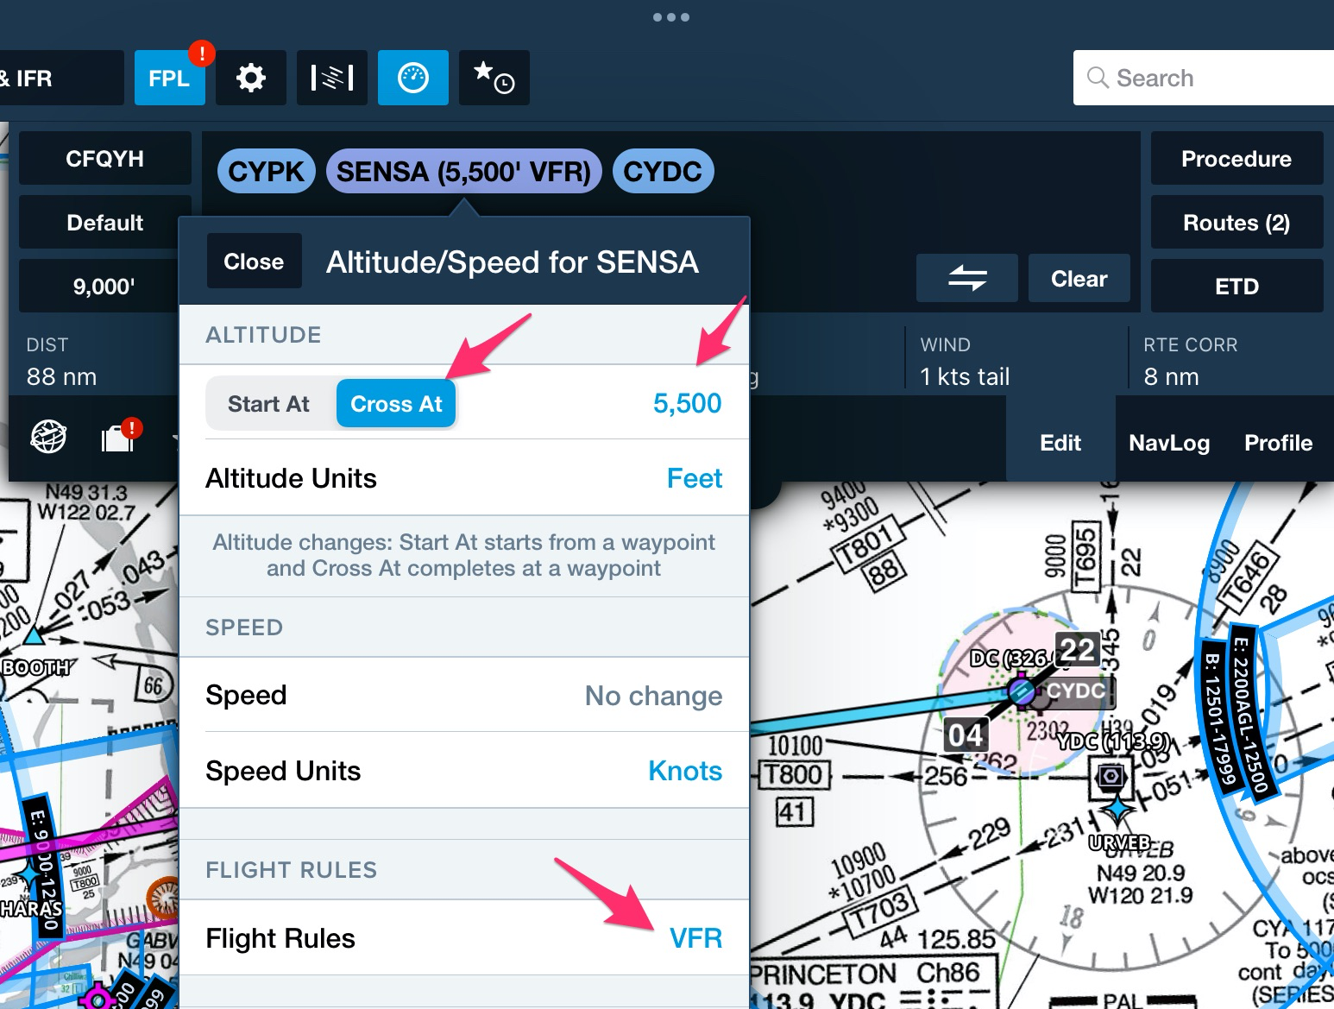The width and height of the screenshot is (1334, 1009).
Task: Open the ruler measurement tool icon
Action: 332,78
